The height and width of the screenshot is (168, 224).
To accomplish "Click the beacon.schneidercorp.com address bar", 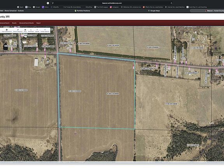I will (x=112, y=3).
